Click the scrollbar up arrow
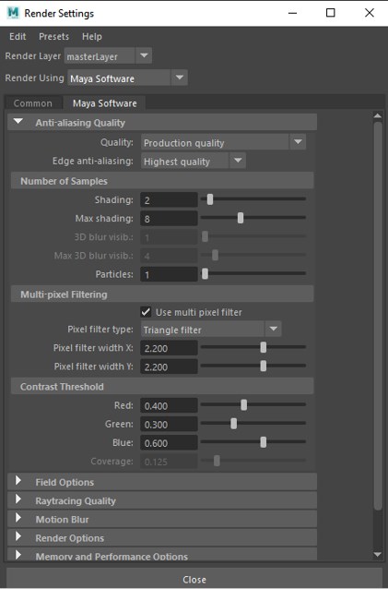Viewport: 388px width, 589px height. coord(377,115)
